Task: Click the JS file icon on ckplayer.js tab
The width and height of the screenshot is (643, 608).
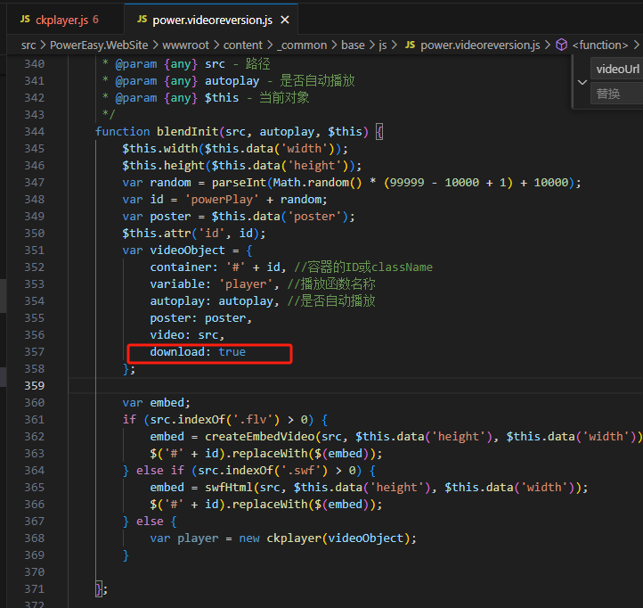Action: click(x=24, y=19)
